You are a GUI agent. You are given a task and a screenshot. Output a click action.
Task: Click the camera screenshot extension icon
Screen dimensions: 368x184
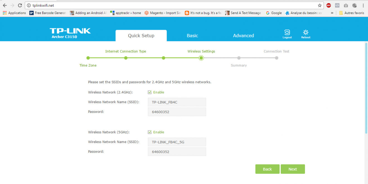click(x=346, y=5)
